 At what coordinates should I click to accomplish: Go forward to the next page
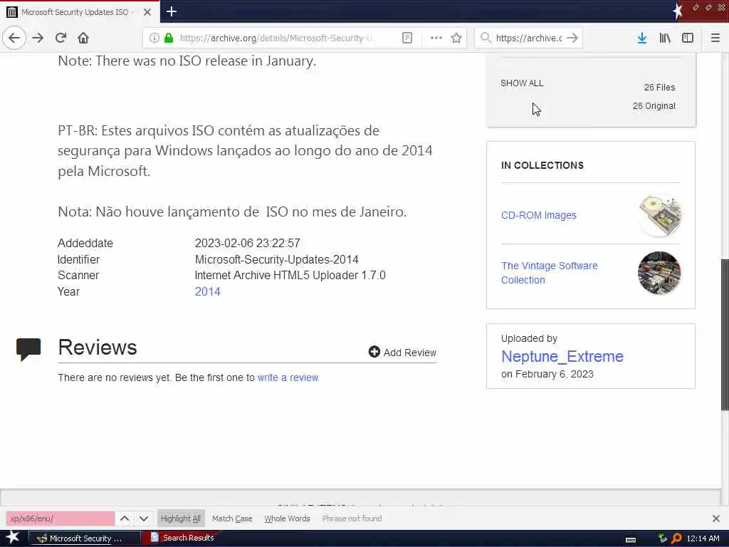(x=38, y=38)
